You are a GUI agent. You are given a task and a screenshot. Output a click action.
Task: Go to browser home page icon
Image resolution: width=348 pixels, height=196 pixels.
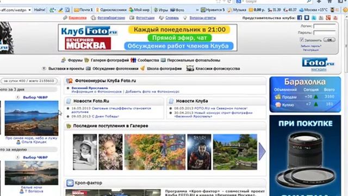pyautogui.click(x=330, y=1)
